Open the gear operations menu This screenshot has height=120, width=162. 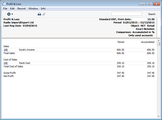(10, 14)
